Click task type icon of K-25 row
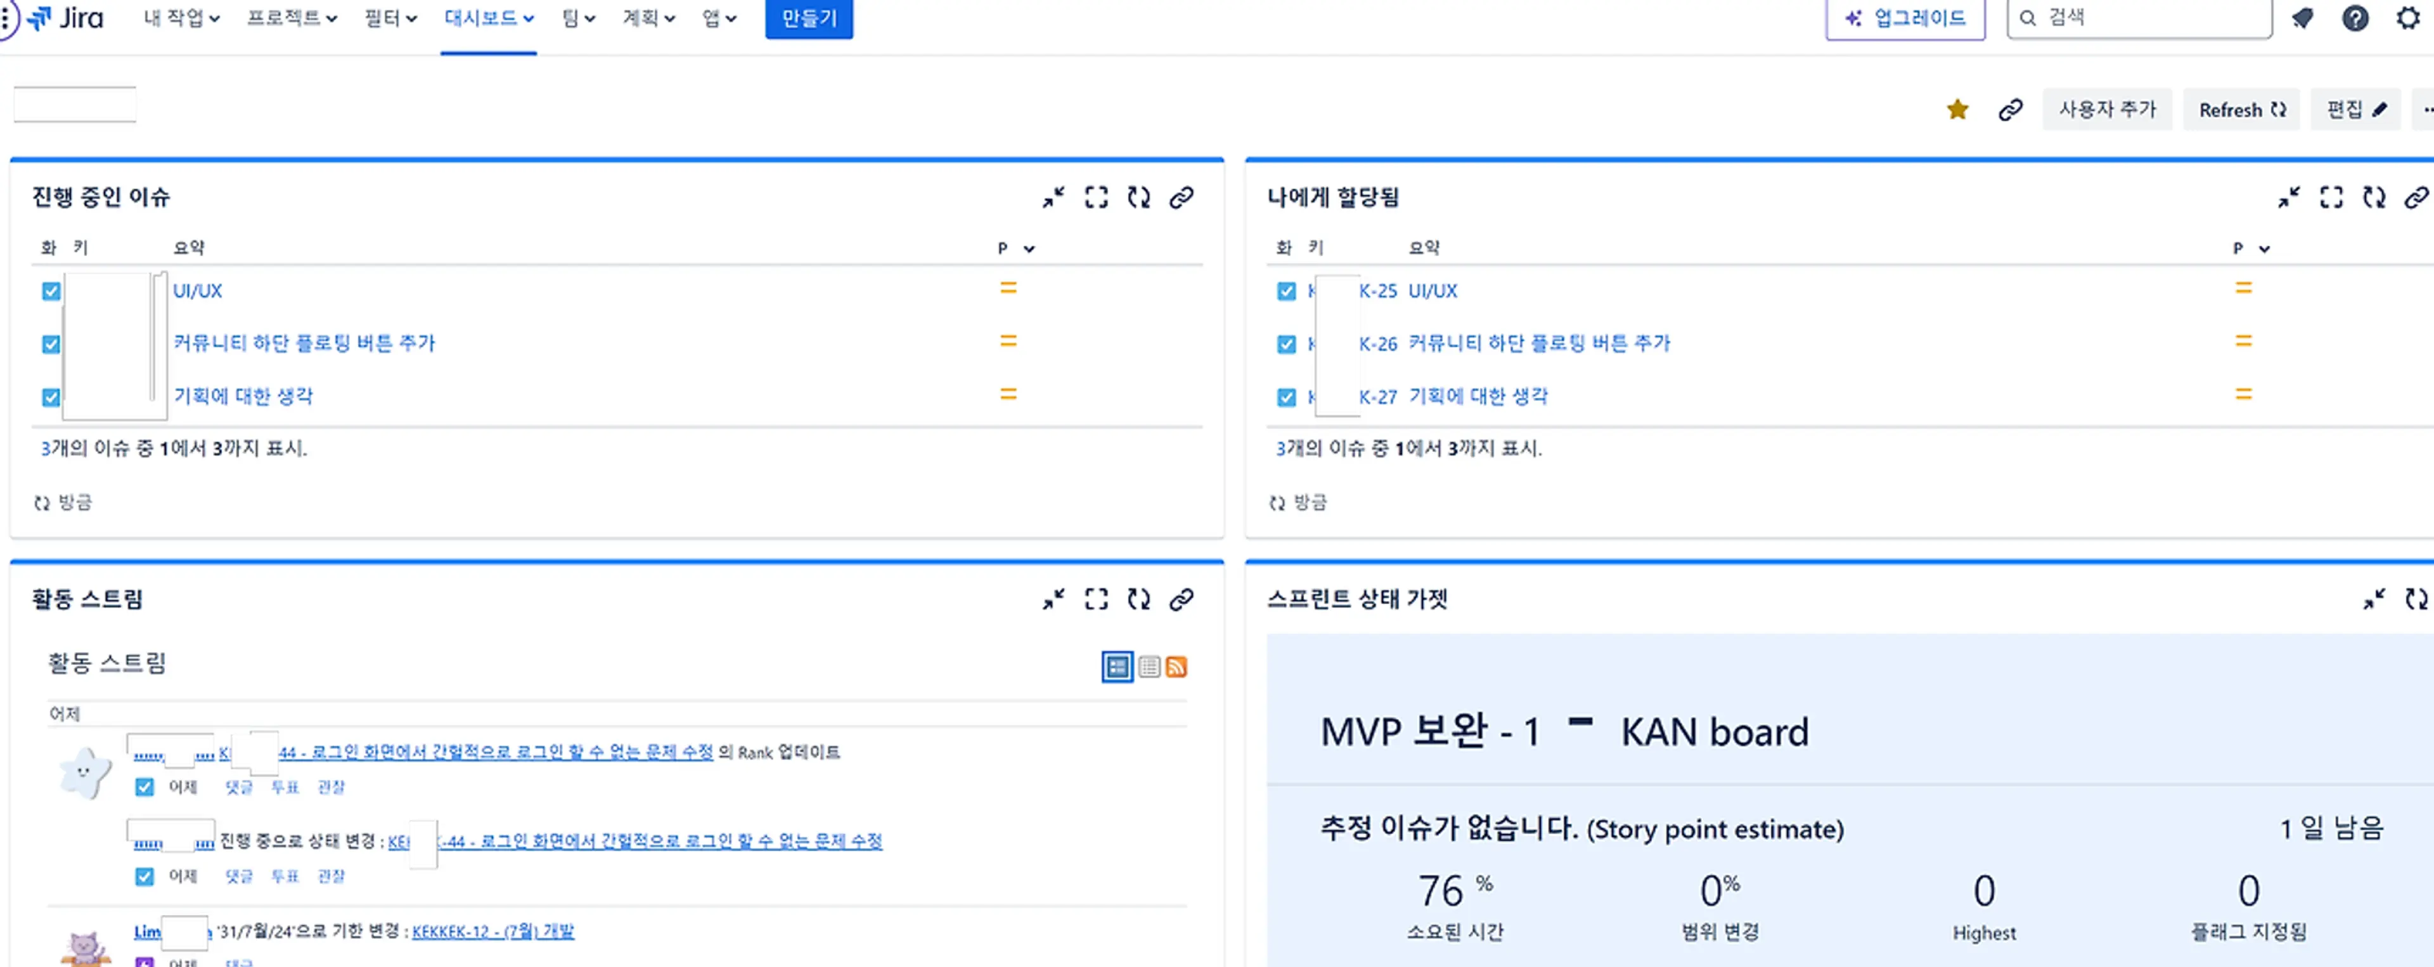The width and height of the screenshot is (2434, 967). [x=1286, y=291]
